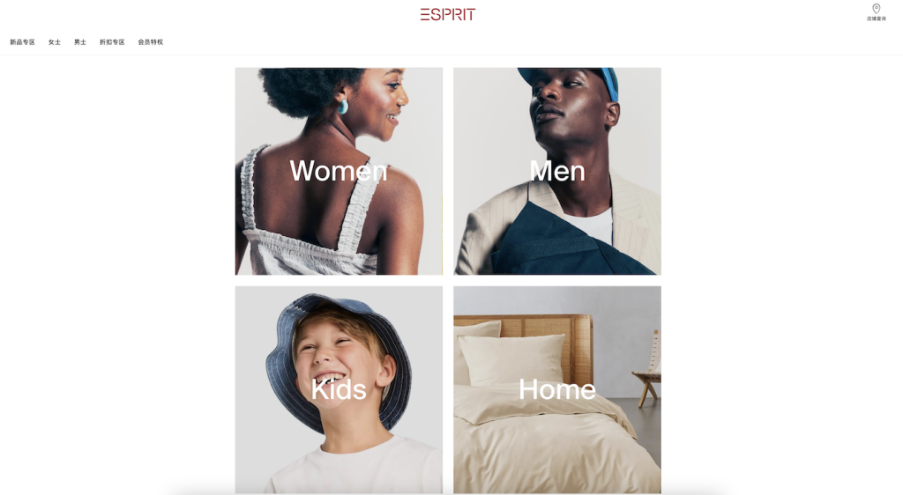903x495 pixels.
Task: Open the Kids category tile
Action: pyautogui.click(x=339, y=390)
